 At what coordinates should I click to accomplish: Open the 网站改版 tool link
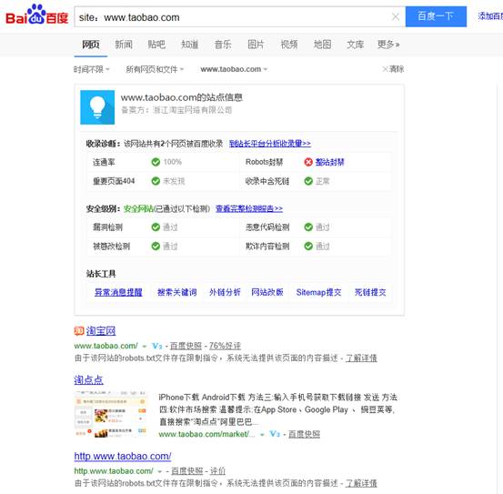click(x=267, y=292)
